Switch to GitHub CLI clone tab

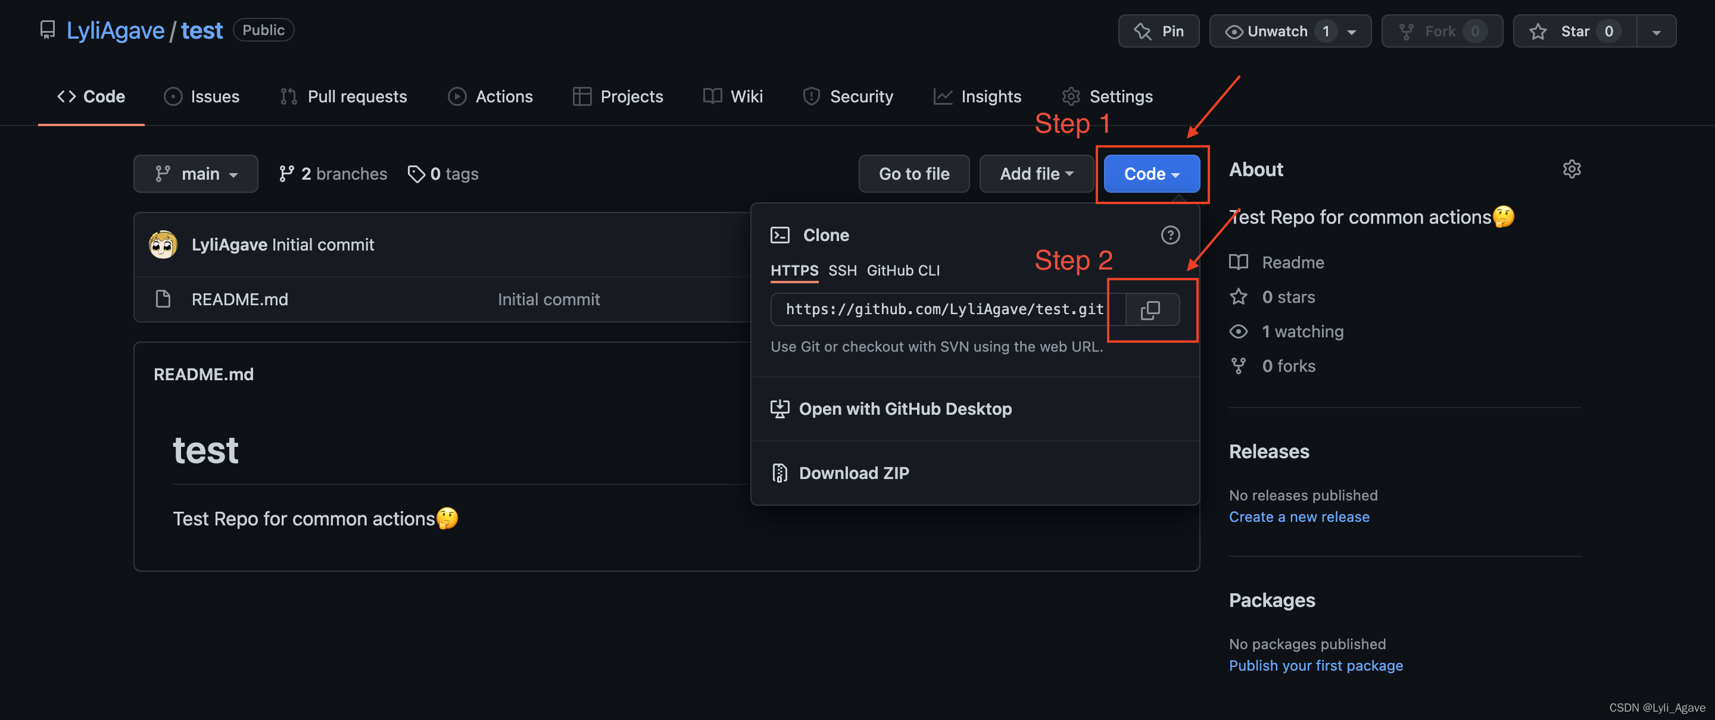[903, 270]
